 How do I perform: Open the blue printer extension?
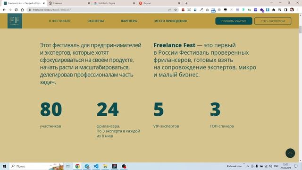(213, 10)
